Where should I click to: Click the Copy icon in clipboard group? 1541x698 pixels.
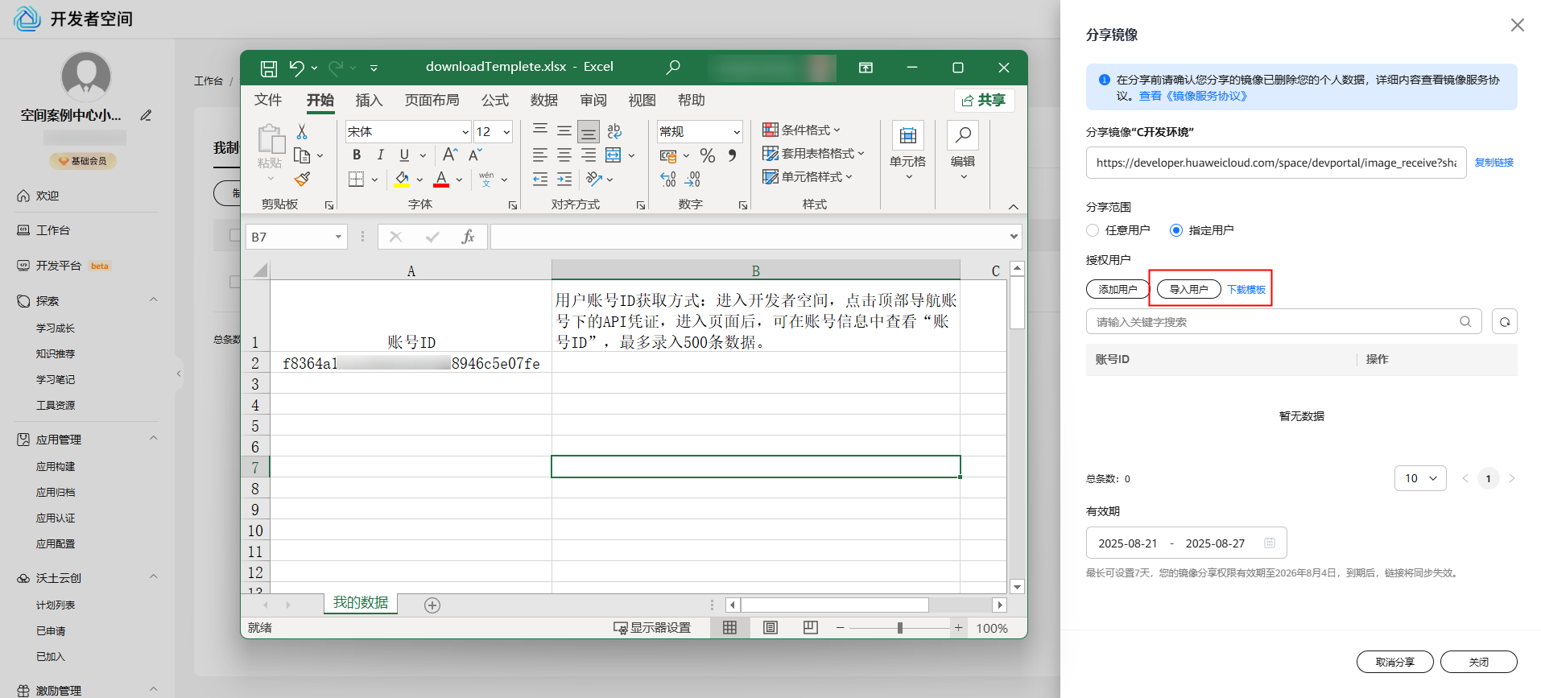[303, 155]
